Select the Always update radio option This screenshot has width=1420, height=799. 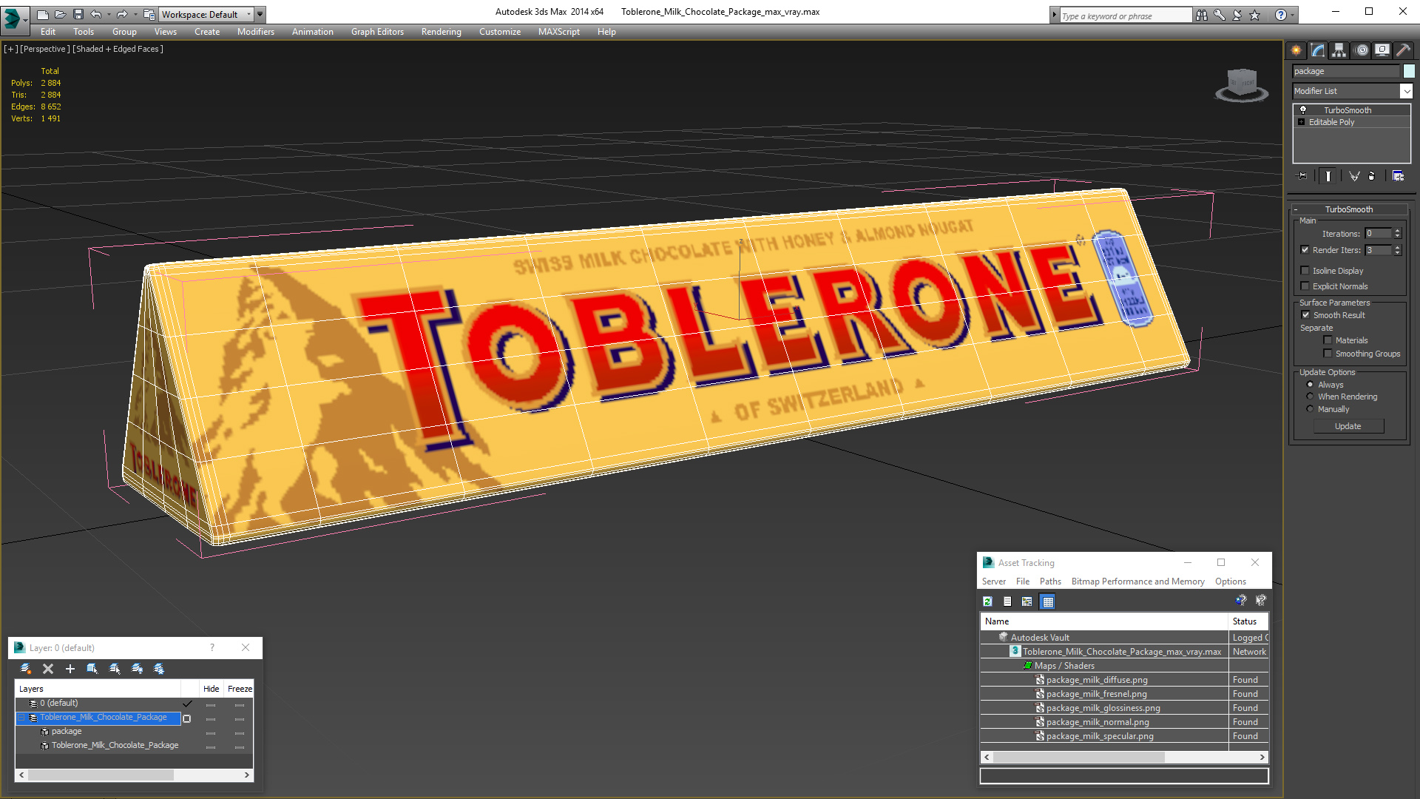(1311, 385)
